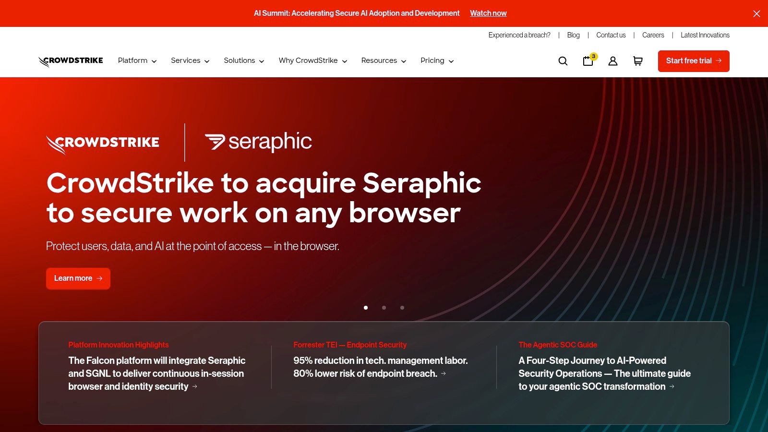Select the first carousel slide dot
Viewport: 768px width, 432px height.
[x=366, y=308]
